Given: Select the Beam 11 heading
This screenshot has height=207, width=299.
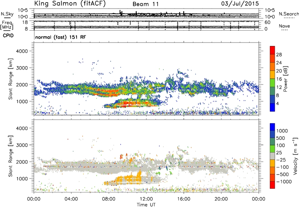Looking at the screenshot, I should click(x=146, y=4).
